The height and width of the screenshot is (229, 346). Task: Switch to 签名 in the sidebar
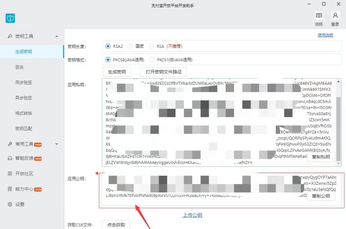point(20,67)
